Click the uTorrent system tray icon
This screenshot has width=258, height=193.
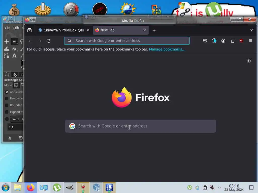(190, 187)
